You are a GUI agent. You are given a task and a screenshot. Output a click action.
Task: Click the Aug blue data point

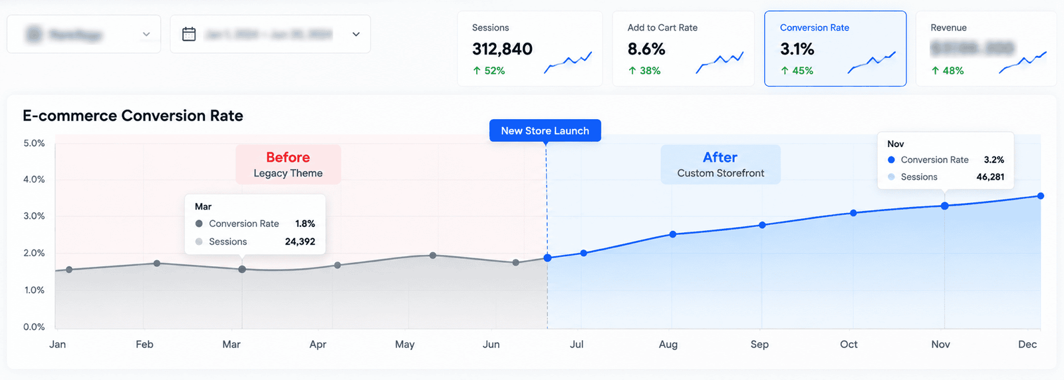673,234
